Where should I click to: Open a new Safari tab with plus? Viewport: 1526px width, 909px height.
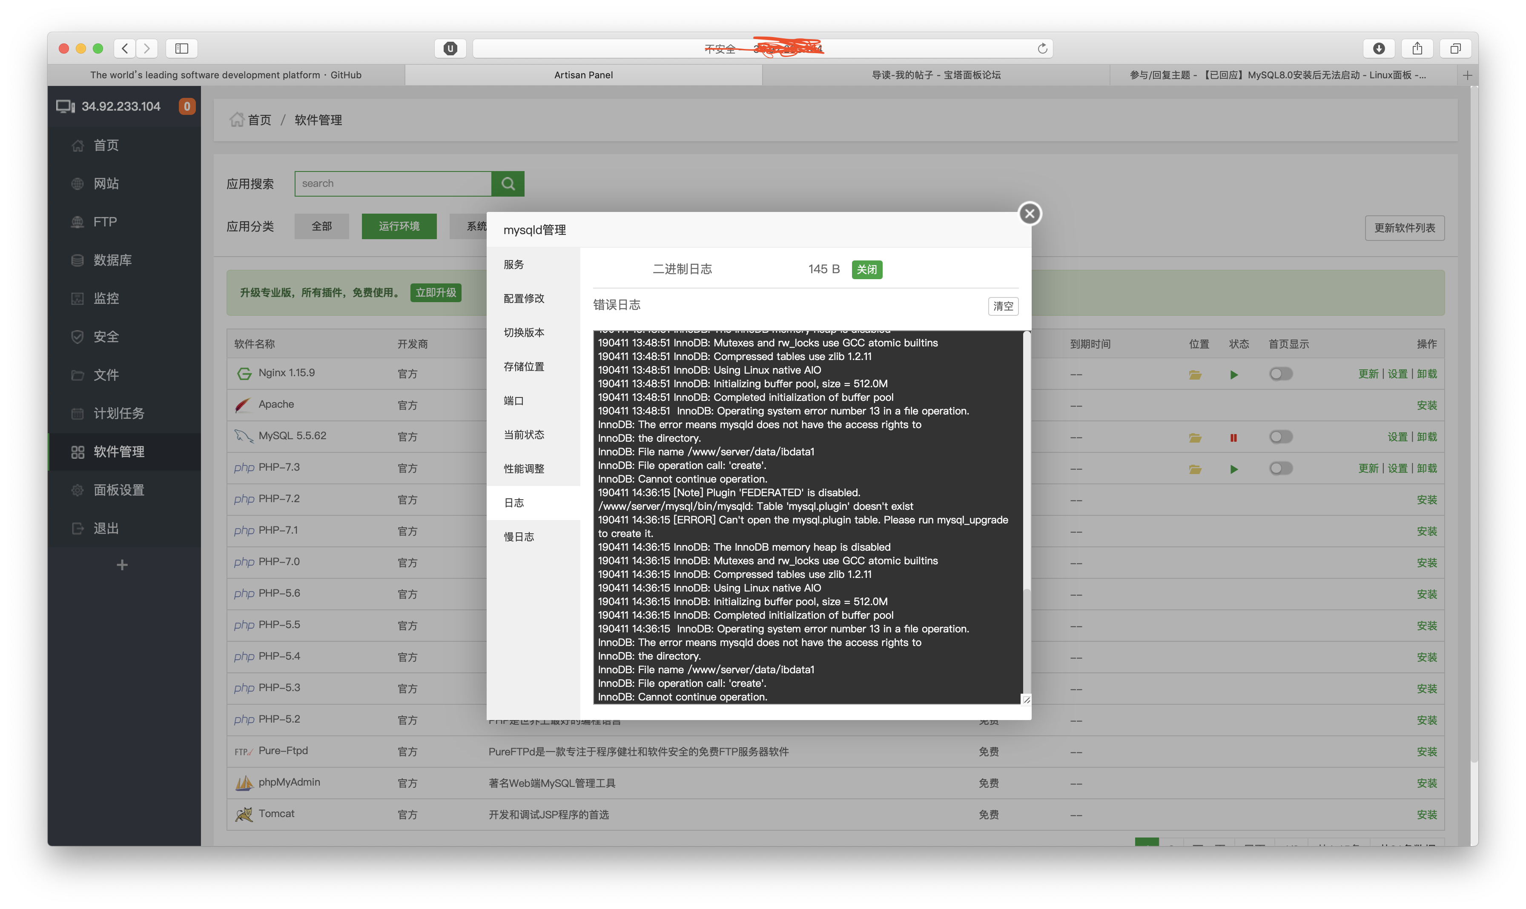coord(1467,75)
